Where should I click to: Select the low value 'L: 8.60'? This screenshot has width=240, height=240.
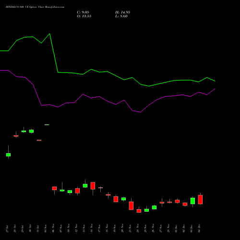pos(121,16)
